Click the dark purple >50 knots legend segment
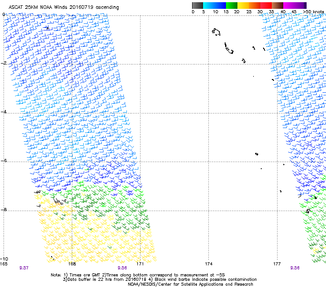This screenshot has width=326, height=287. point(305,5)
